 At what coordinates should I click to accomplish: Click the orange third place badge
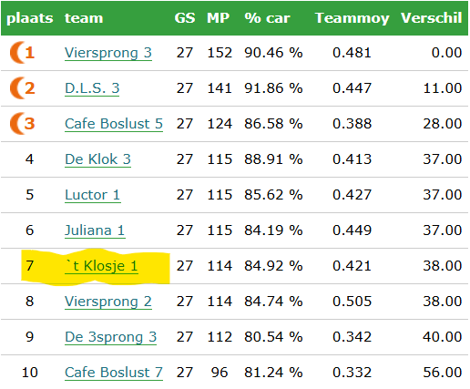pyautogui.click(x=22, y=124)
